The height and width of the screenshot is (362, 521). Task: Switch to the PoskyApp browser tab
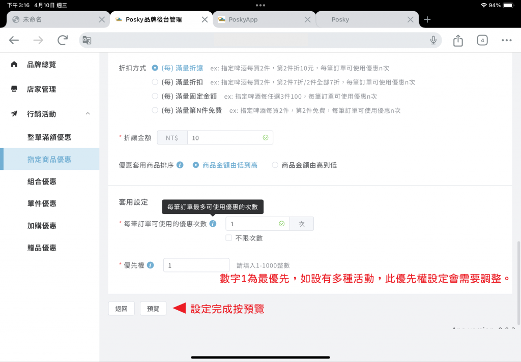264,20
